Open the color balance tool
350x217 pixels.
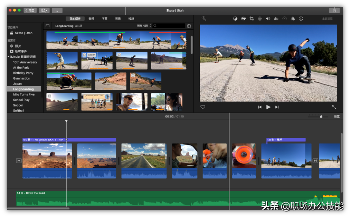click(235, 19)
